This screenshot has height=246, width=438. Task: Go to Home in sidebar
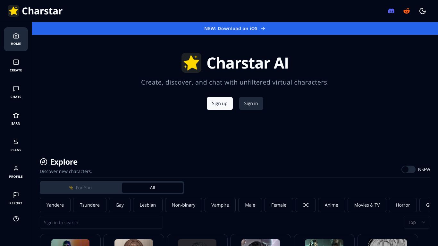tap(16, 39)
